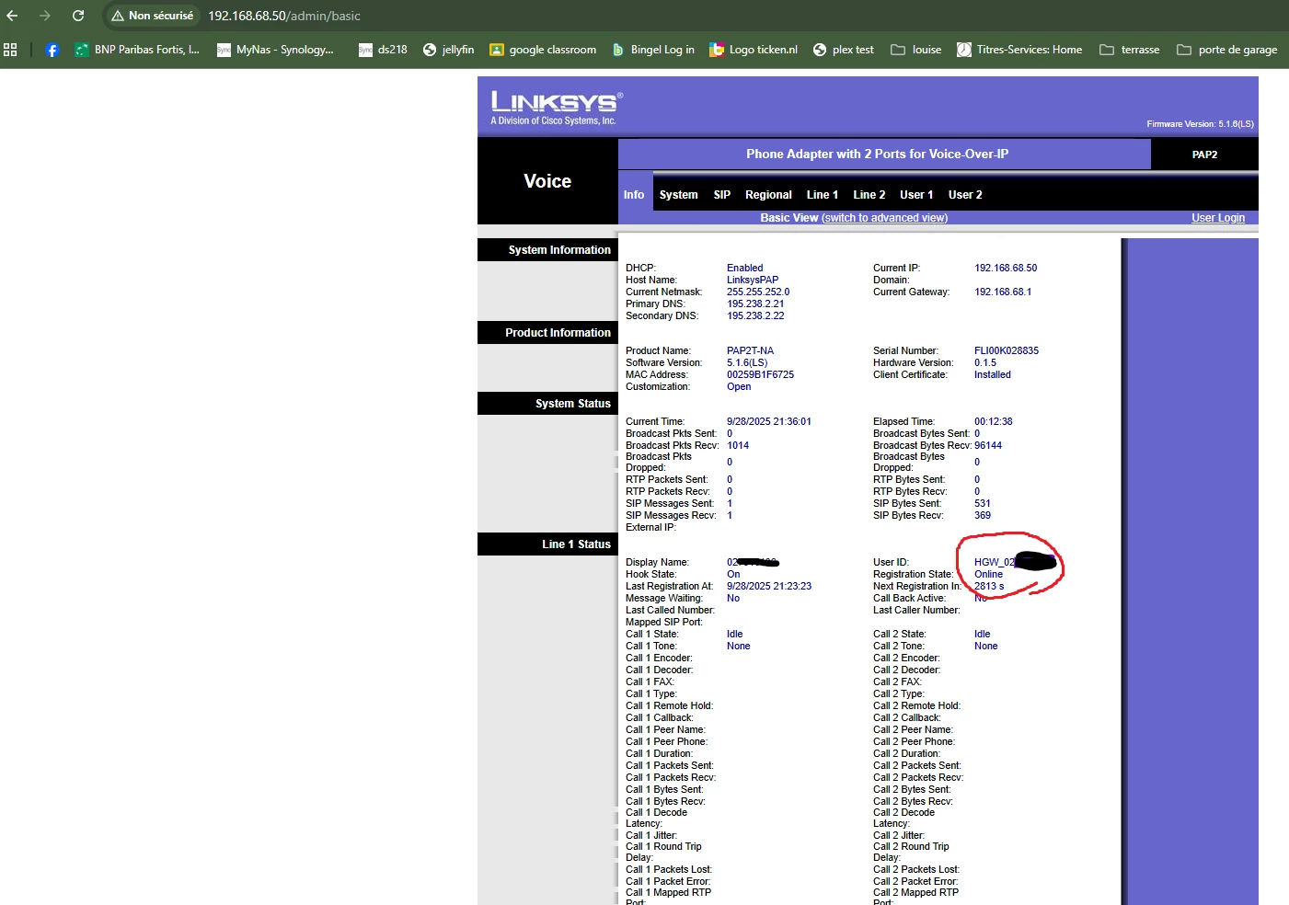Open the jellyfin bookmark

(x=448, y=50)
